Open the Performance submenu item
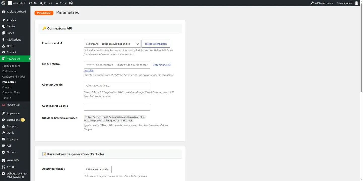This screenshot has height=181, width=363. point(9,71)
